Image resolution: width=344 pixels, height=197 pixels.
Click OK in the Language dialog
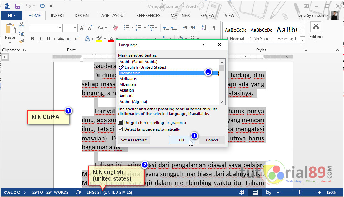coord(182,140)
